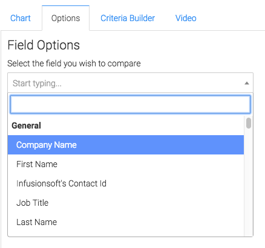265x248 pixels.
Task: Click 'Select the field you wish to compare' label
Action: 74,63
